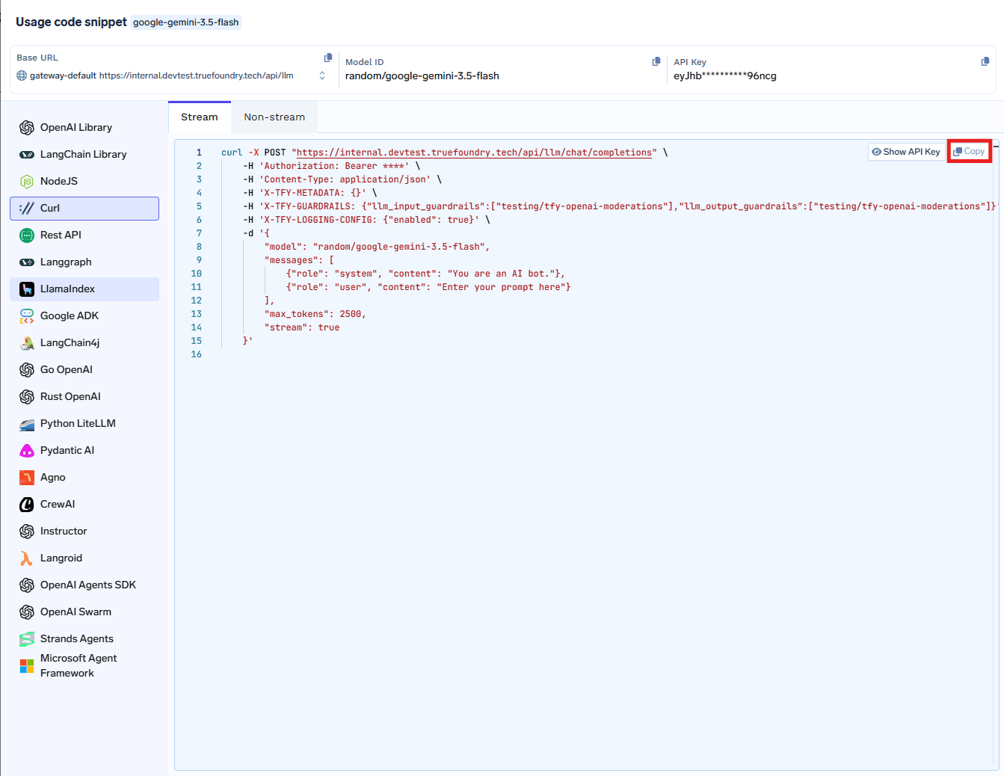Click the Content-Type header line

pyautogui.click(x=342, y=179)
